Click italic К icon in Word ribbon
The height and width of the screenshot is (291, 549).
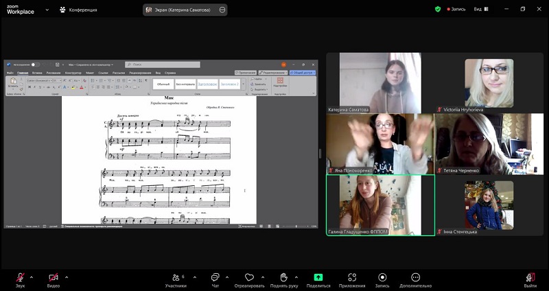pyautogui.click(x=35, y=87)
